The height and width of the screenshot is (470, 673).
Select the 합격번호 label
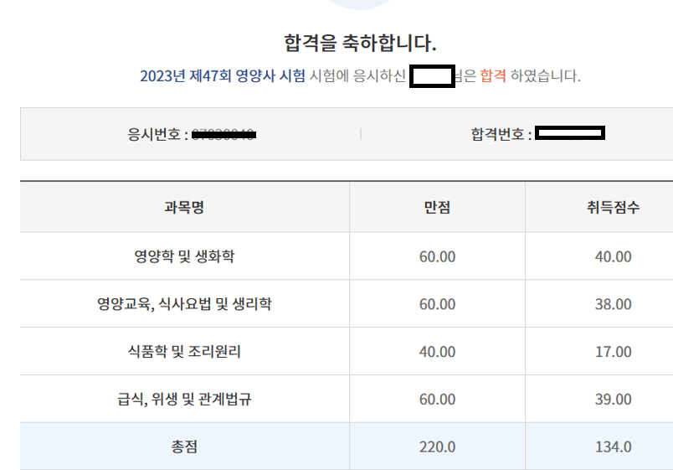[x=501, y=134]
